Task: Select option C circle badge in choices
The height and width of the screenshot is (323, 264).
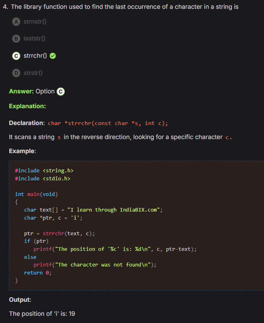Action: click(16, 56)
